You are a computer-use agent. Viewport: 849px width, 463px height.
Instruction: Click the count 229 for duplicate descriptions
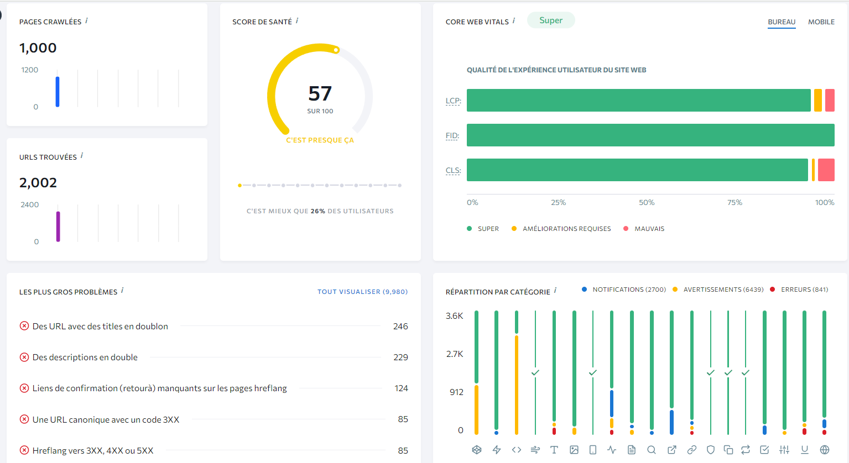point(400,357)
